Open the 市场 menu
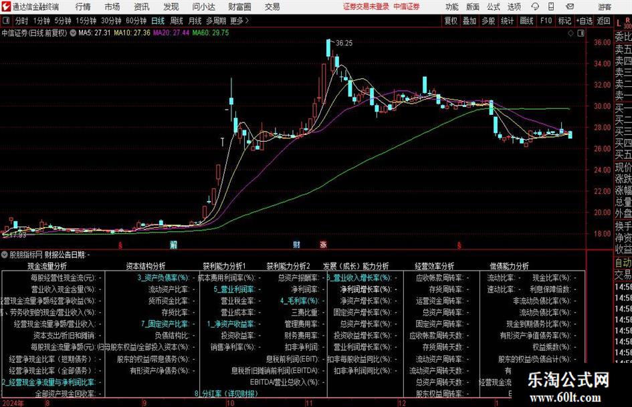Image resolution: width=632 pixels, height=407 pixels. [x=112, y=7]
